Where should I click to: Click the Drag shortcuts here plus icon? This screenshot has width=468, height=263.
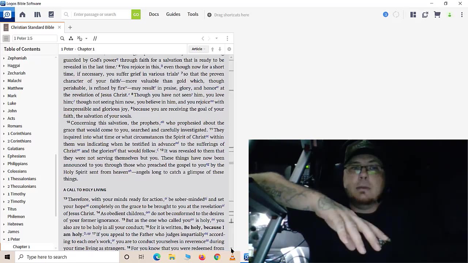point(209,15)
